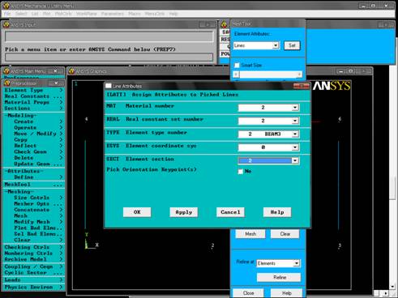Toggle Pick Orientation Keypoint(s) checkbox
This screenshot has width=398, height=298.
(241, 172)
